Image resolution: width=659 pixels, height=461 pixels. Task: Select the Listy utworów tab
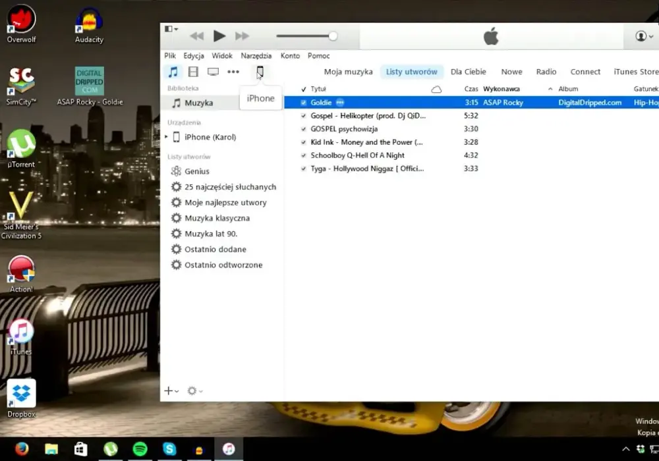pos(411,72)
